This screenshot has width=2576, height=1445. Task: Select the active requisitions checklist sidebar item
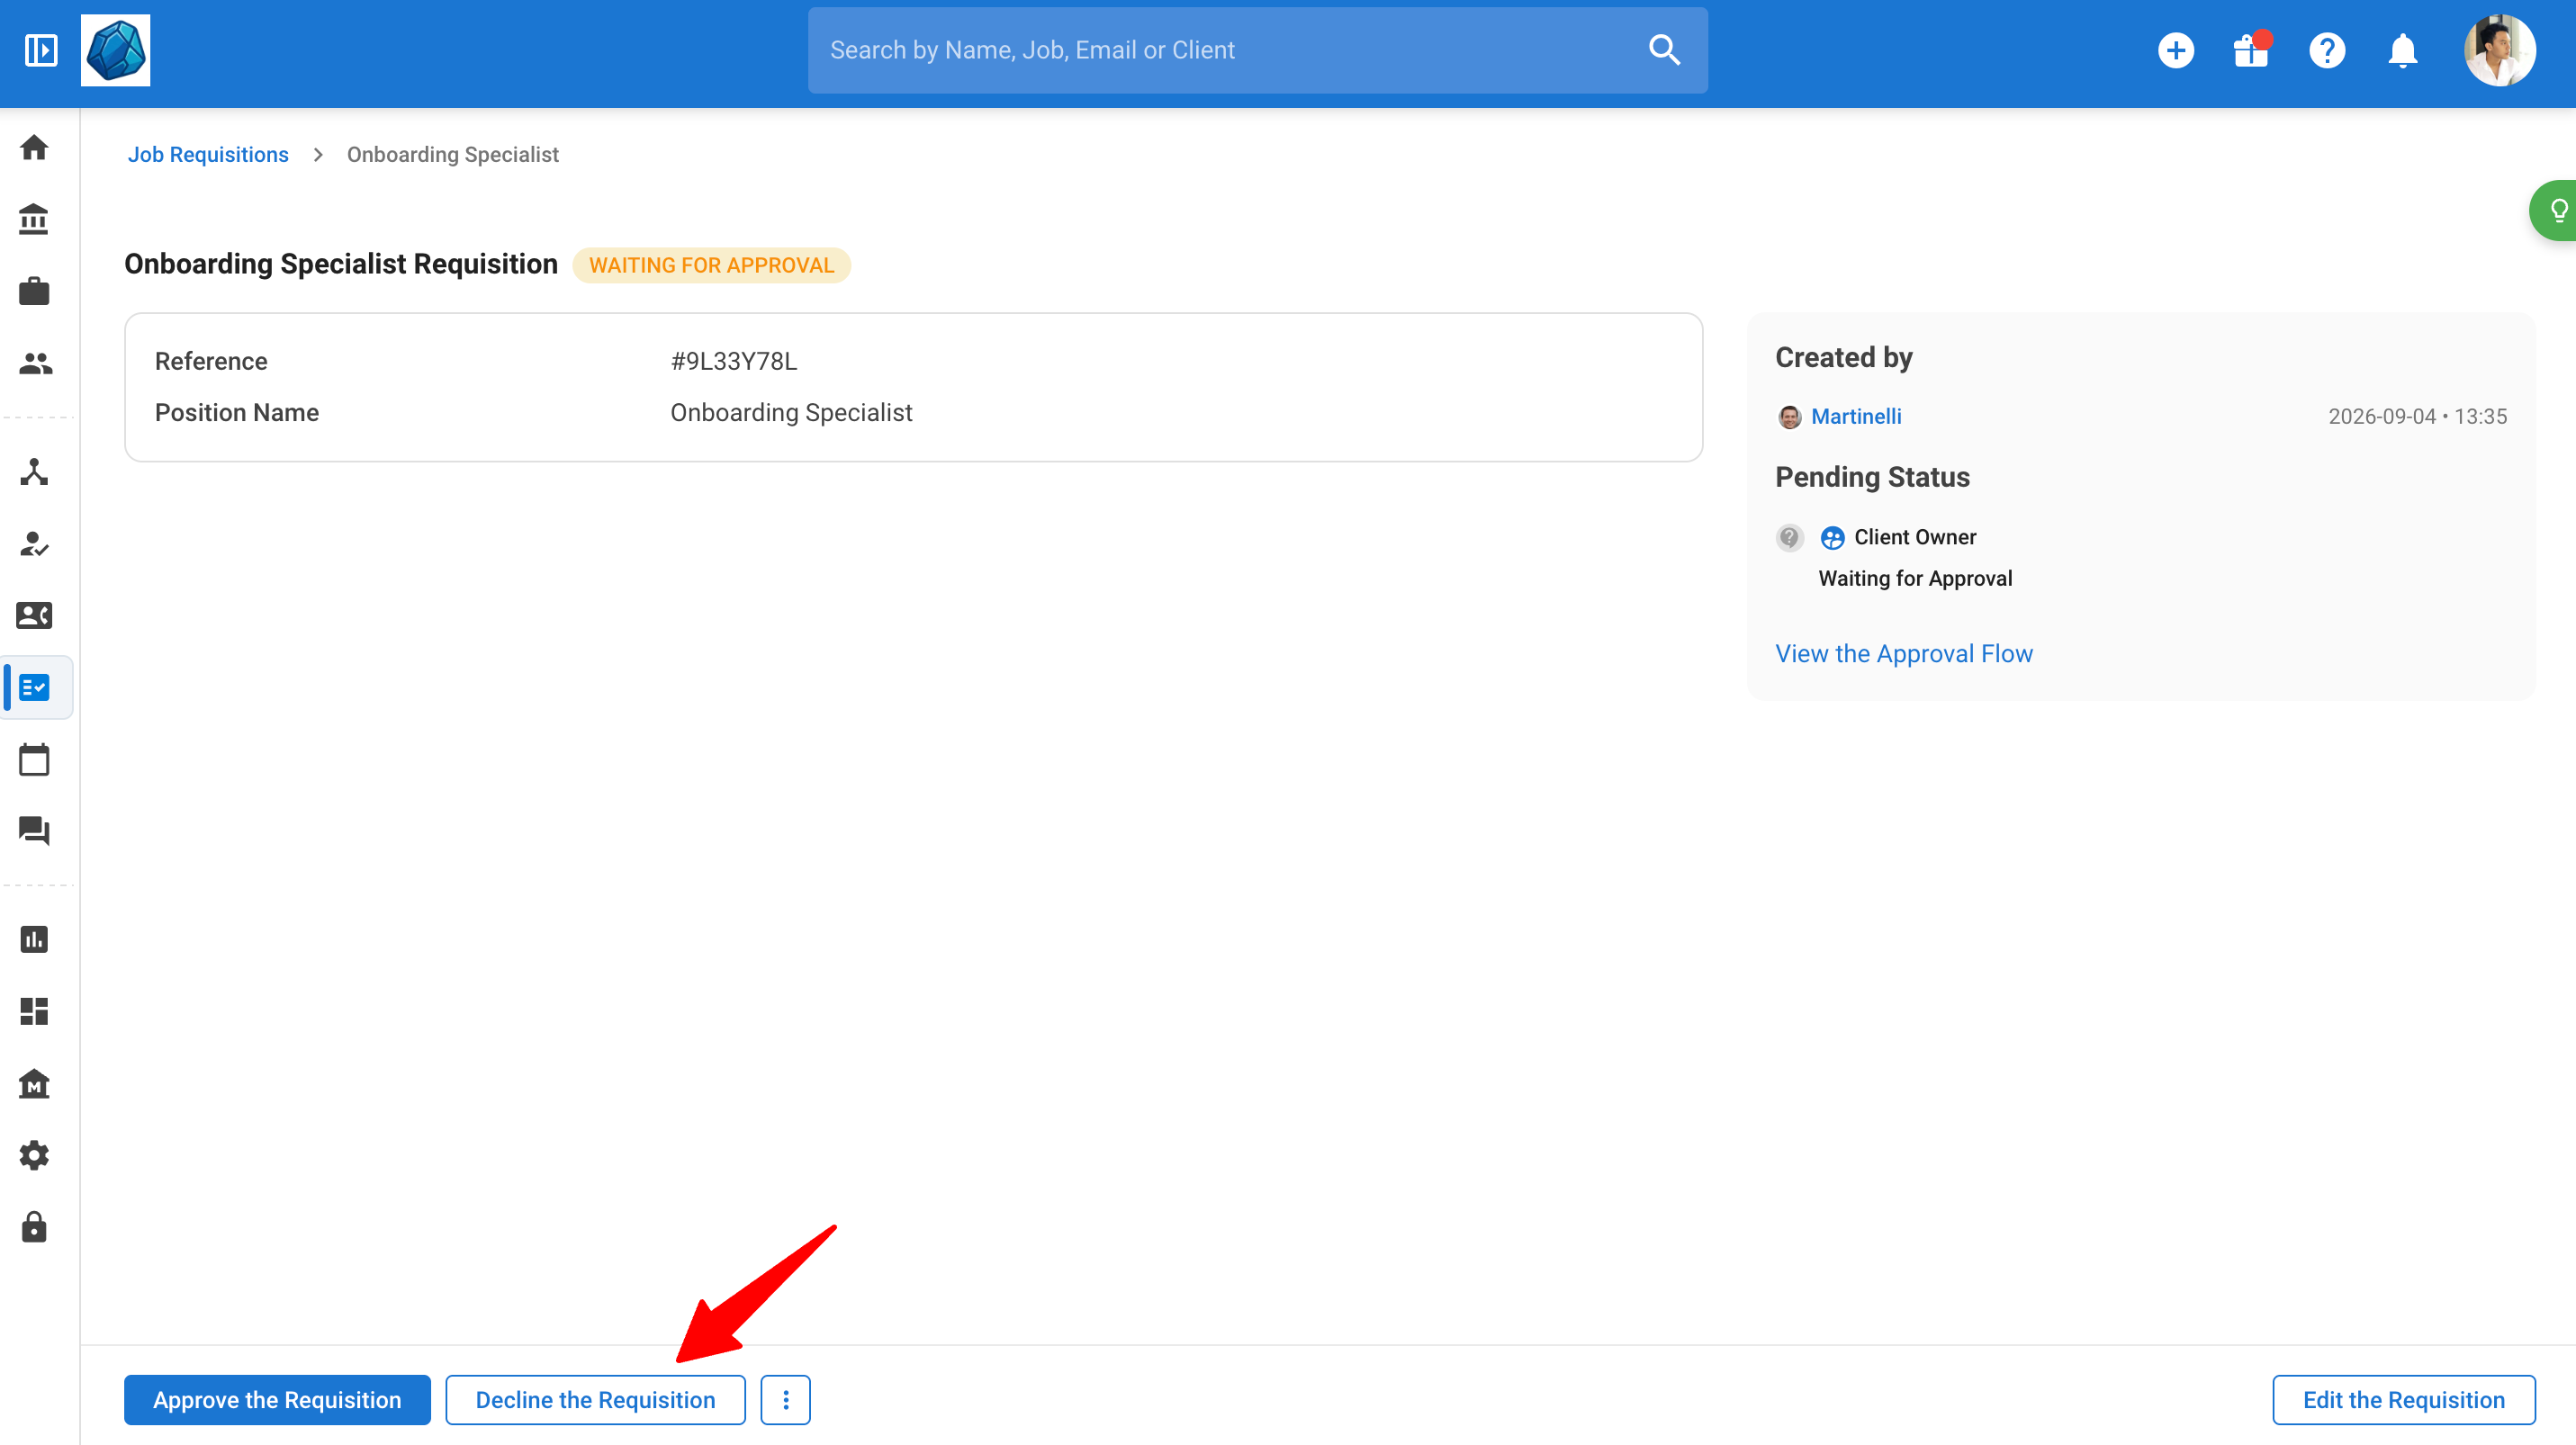(36, 687)
